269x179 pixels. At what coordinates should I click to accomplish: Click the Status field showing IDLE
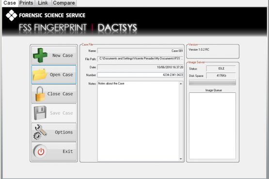pos(221,69)
